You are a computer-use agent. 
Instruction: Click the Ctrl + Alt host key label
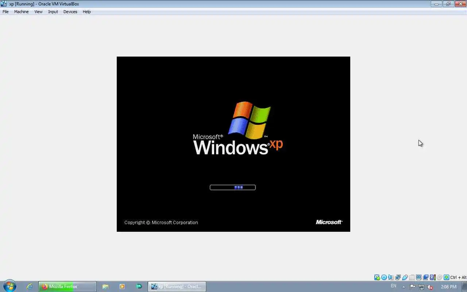point(458,277)
